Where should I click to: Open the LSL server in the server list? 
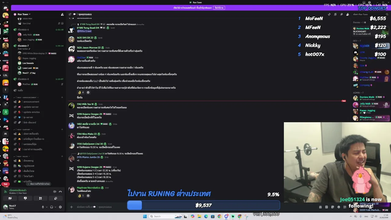pyautogui.click(x=5, y=75)
